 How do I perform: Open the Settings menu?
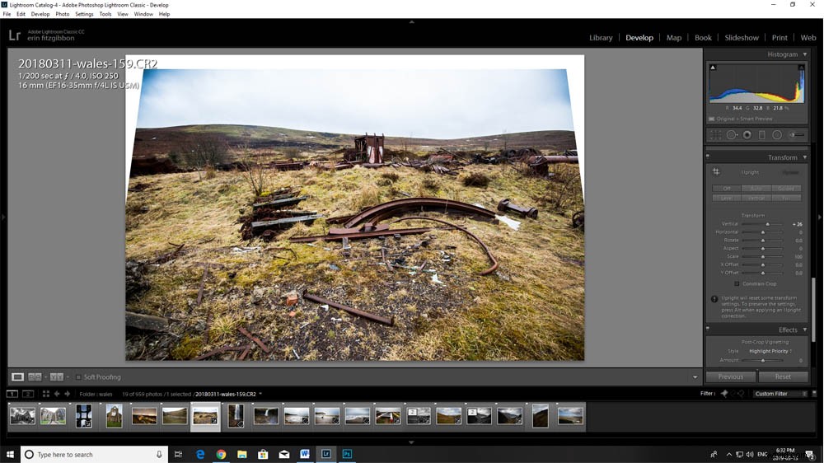[x=84, y=14]
